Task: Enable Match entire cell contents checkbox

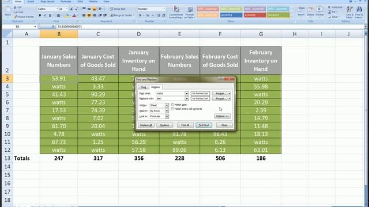Action: click(x=172, y=109)
